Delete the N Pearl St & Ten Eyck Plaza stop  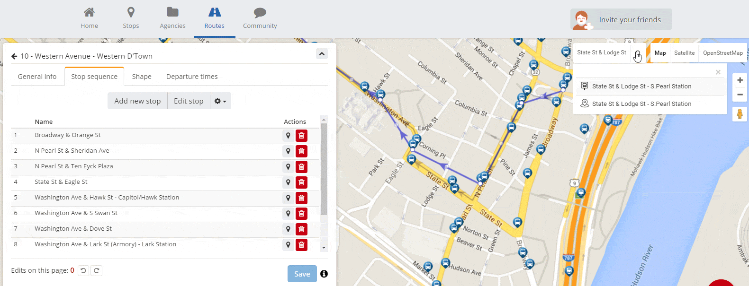301,167
